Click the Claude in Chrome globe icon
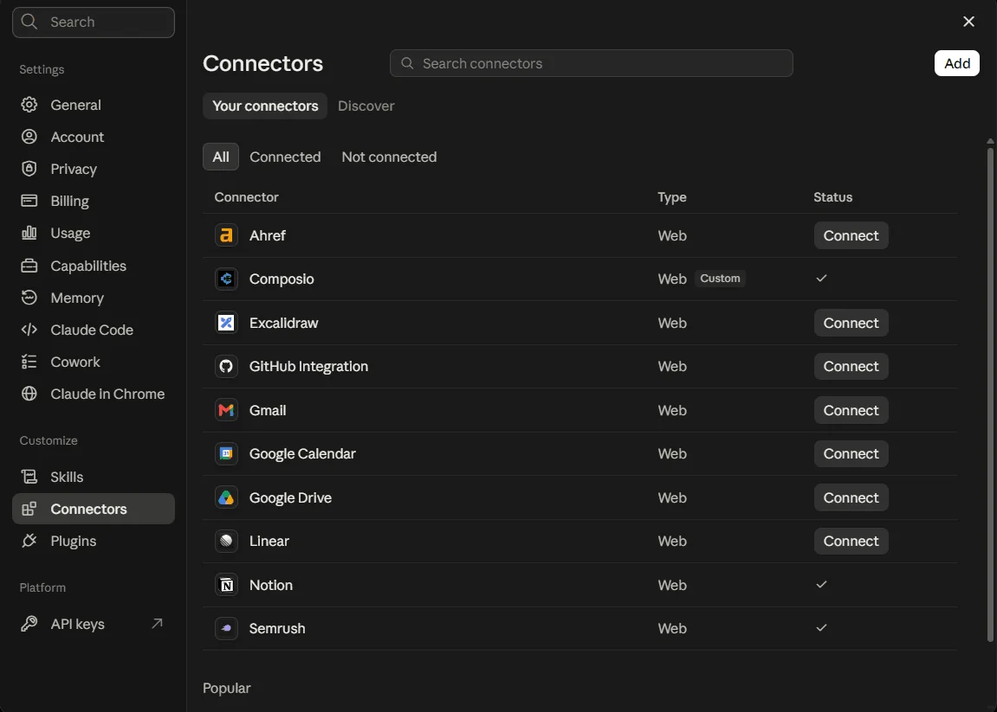This screenshot has width=997, height=712. tap(29, 394)
